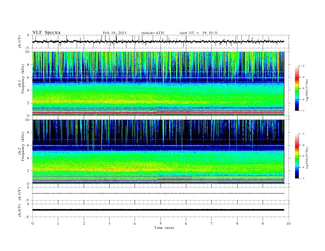Viewport: 325px width, 251px height.
Task: Click the ch.2 'Frequency (kHz)' axis label
Action: coord(23,146)
